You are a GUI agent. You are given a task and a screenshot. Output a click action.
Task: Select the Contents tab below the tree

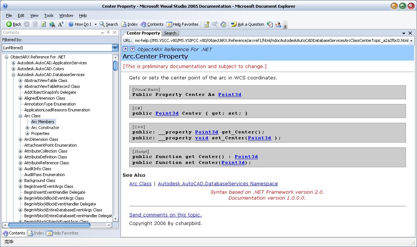[14, 233]
